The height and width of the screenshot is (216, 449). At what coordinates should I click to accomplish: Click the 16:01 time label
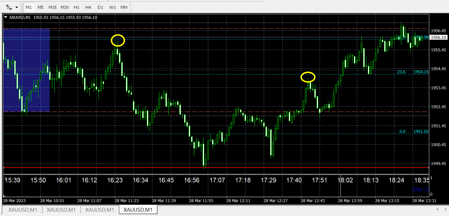click(64, 180)
